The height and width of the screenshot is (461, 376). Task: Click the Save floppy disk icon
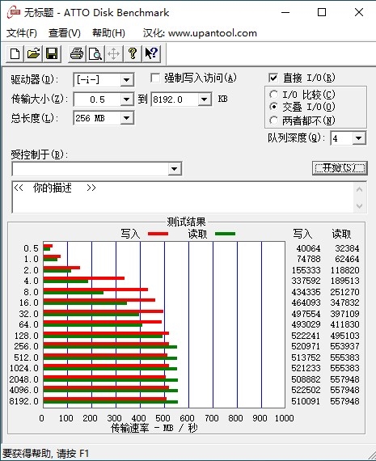pos(52,54)
